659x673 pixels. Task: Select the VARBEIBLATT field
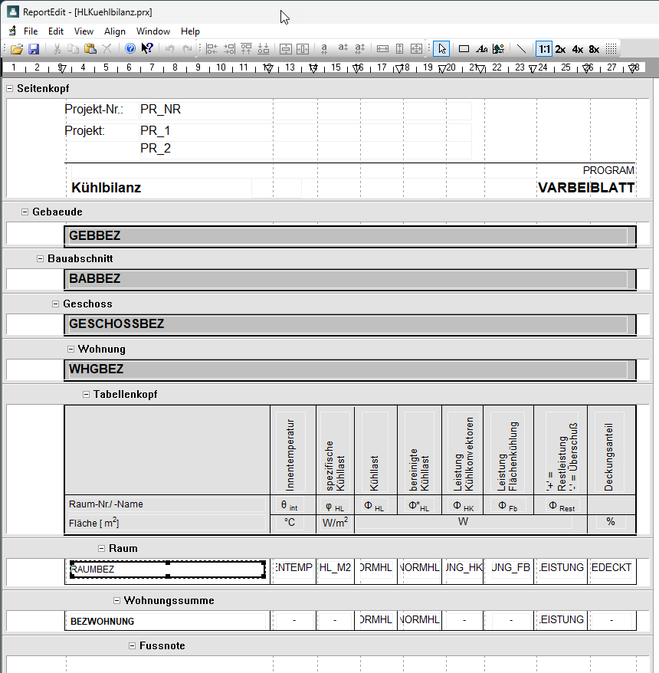point(586,188)
